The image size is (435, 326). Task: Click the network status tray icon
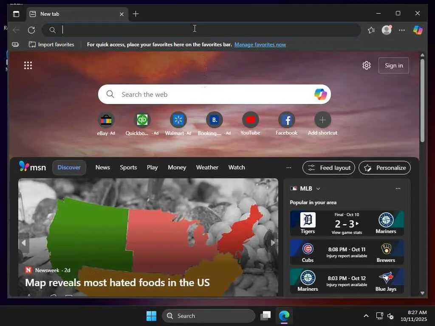379,316
